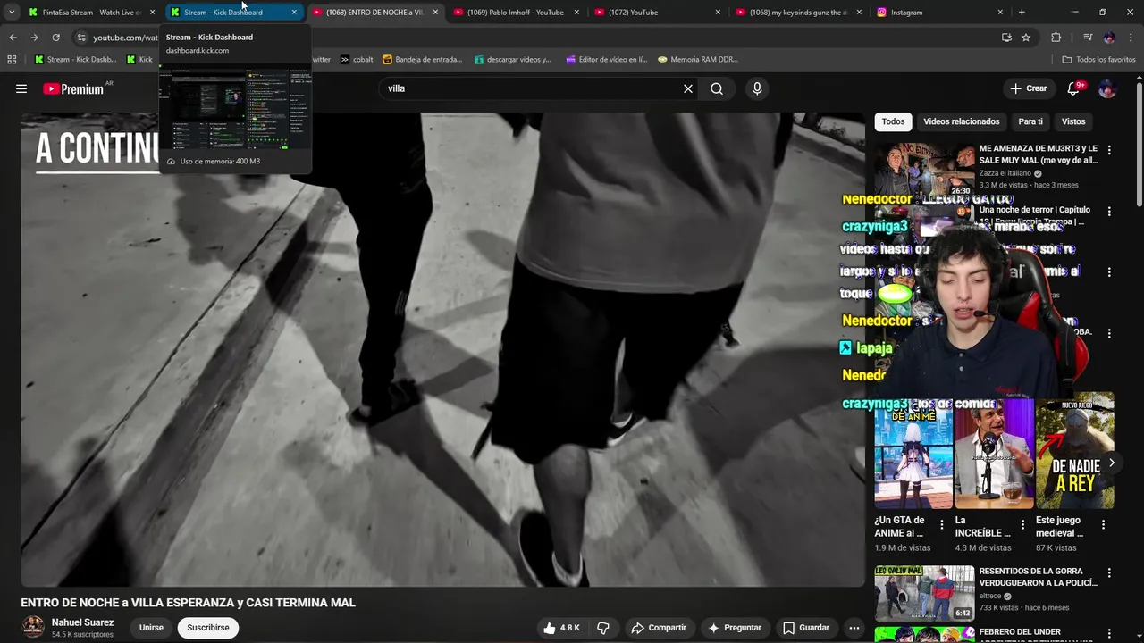Click the Suscribirse button
The width and height of the screenshot is (1144, 643).
click(208, 628)
